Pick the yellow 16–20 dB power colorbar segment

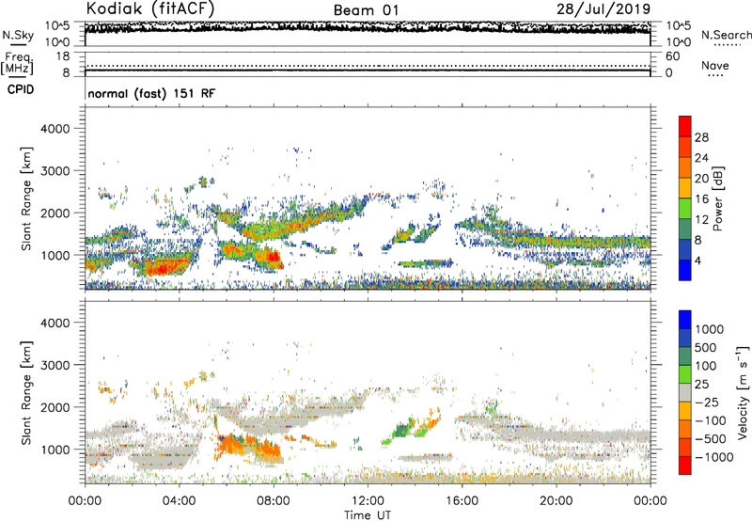tap(685, 188)
